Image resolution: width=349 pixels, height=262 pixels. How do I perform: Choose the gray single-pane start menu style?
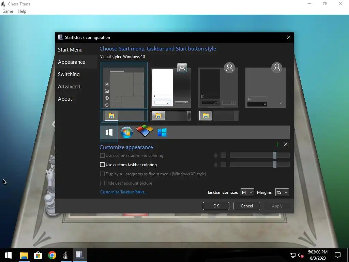265,85
